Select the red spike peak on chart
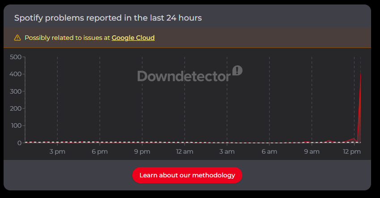 [x=360, y=74]
